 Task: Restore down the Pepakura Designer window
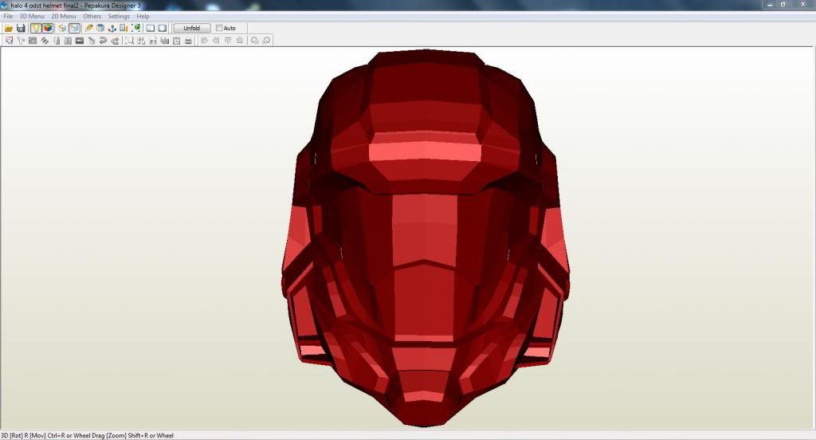coord(783,5)
